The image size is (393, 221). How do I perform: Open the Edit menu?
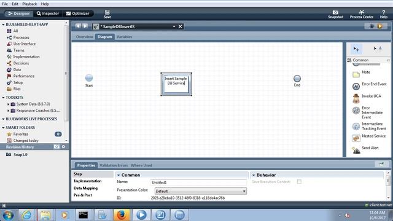15,4
